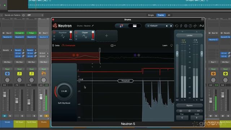Select the Equalizer module tab
Image resolution: width=231 pixels, height=130 pixels.
click(x=62, y=36)
